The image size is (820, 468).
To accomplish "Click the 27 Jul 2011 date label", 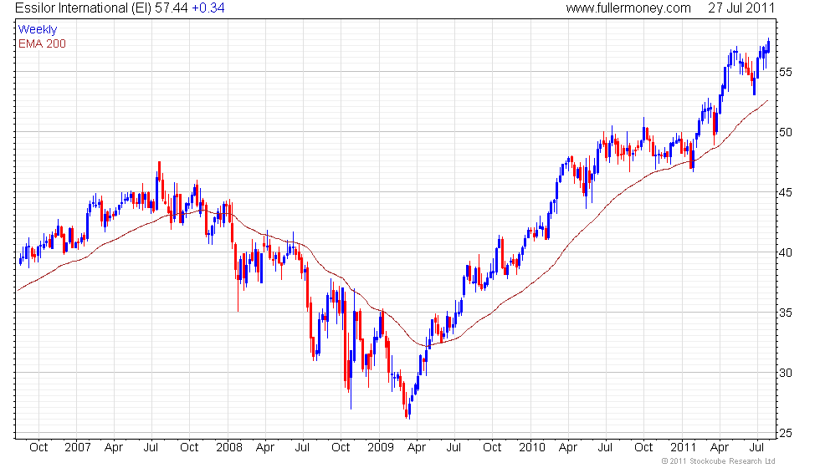I will (x=741, y=8).
